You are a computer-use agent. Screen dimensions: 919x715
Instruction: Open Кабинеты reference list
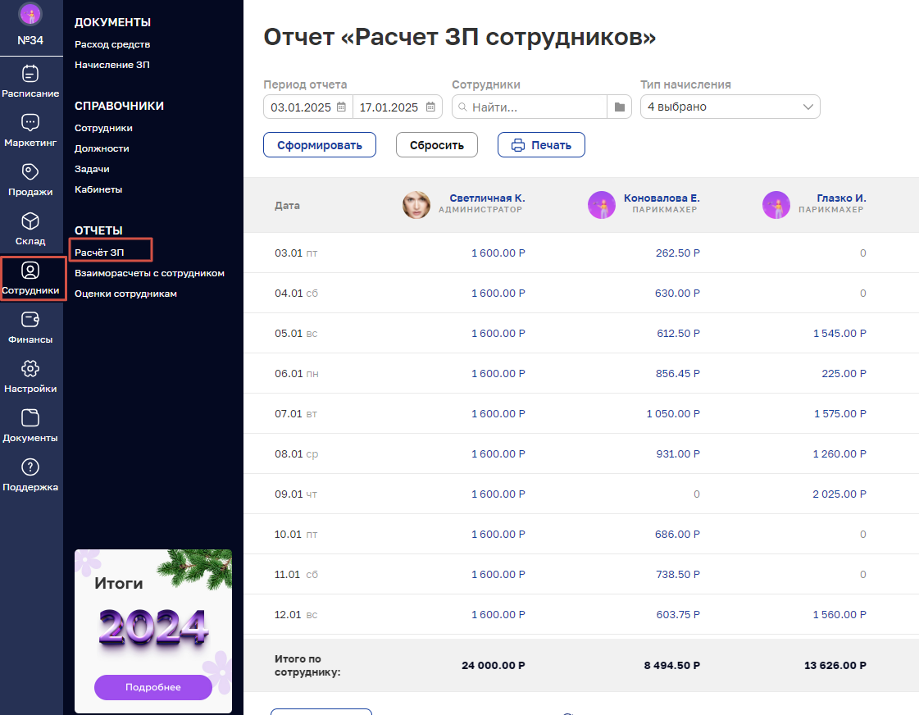click(98, 190)
